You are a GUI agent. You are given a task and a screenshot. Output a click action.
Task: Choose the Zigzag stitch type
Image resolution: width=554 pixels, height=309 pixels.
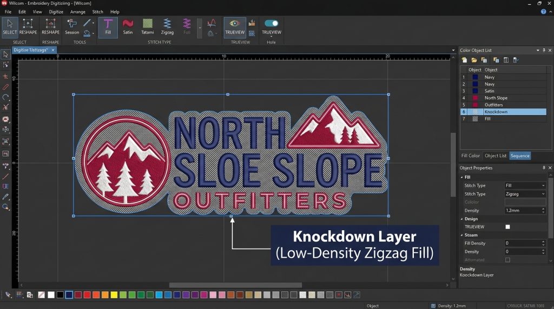point(167,27)
